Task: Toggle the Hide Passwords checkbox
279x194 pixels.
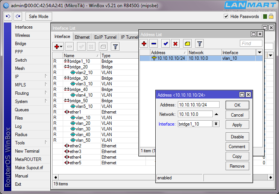Action: click(226, 17)
